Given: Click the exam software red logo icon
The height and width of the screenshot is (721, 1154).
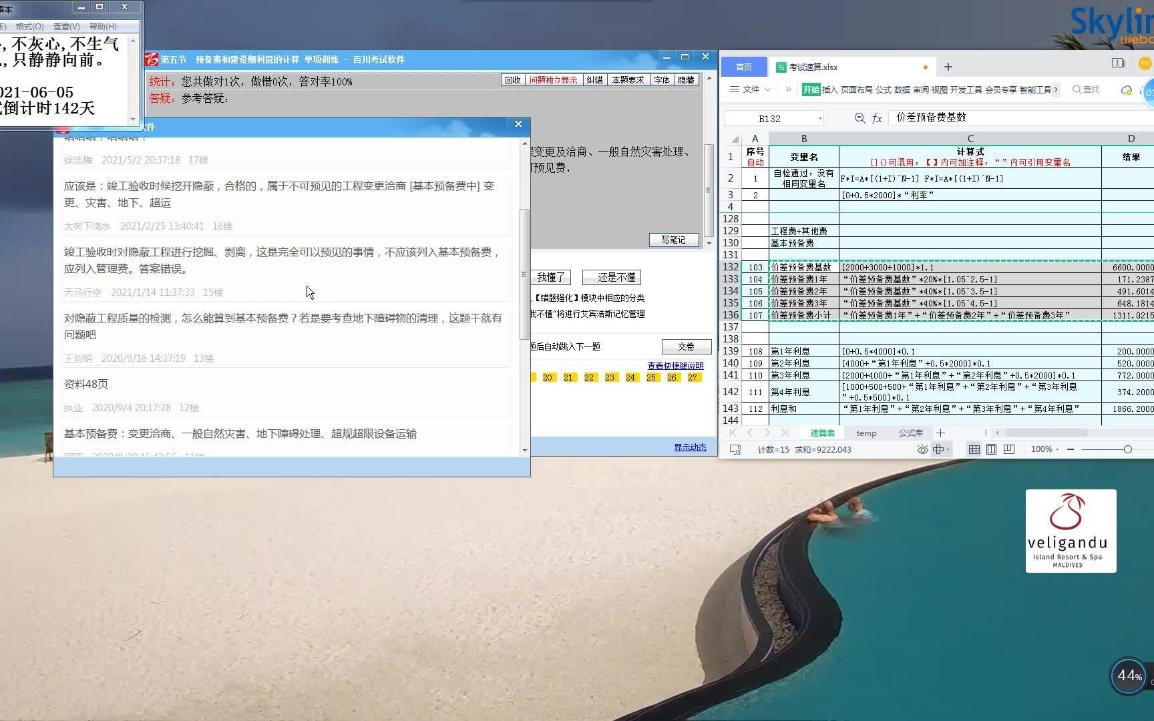Looking at the screenshot, I should point(152,59).
